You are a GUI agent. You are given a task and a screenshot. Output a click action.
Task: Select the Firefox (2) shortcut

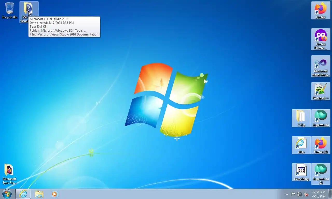click(321, 145)
